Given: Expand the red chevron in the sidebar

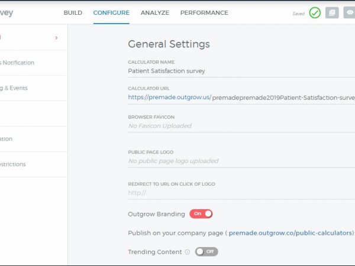Looking at the screenshot, I should pyautogui.click(x=56, y=38).
